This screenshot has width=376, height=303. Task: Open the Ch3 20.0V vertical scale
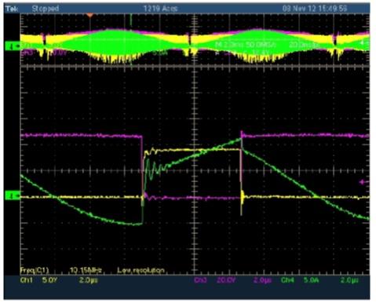click(x=226, y=280)
